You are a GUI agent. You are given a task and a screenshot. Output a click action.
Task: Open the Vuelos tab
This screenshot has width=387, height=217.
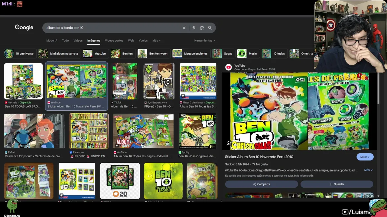click(143, 40)
